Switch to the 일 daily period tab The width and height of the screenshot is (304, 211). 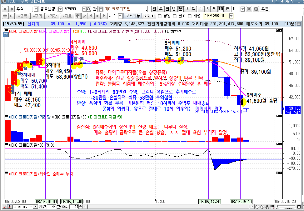[x=154, y=9]
